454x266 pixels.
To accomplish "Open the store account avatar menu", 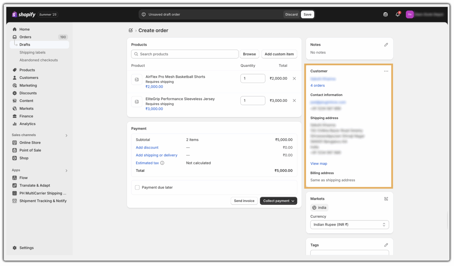I will point(410,14).
